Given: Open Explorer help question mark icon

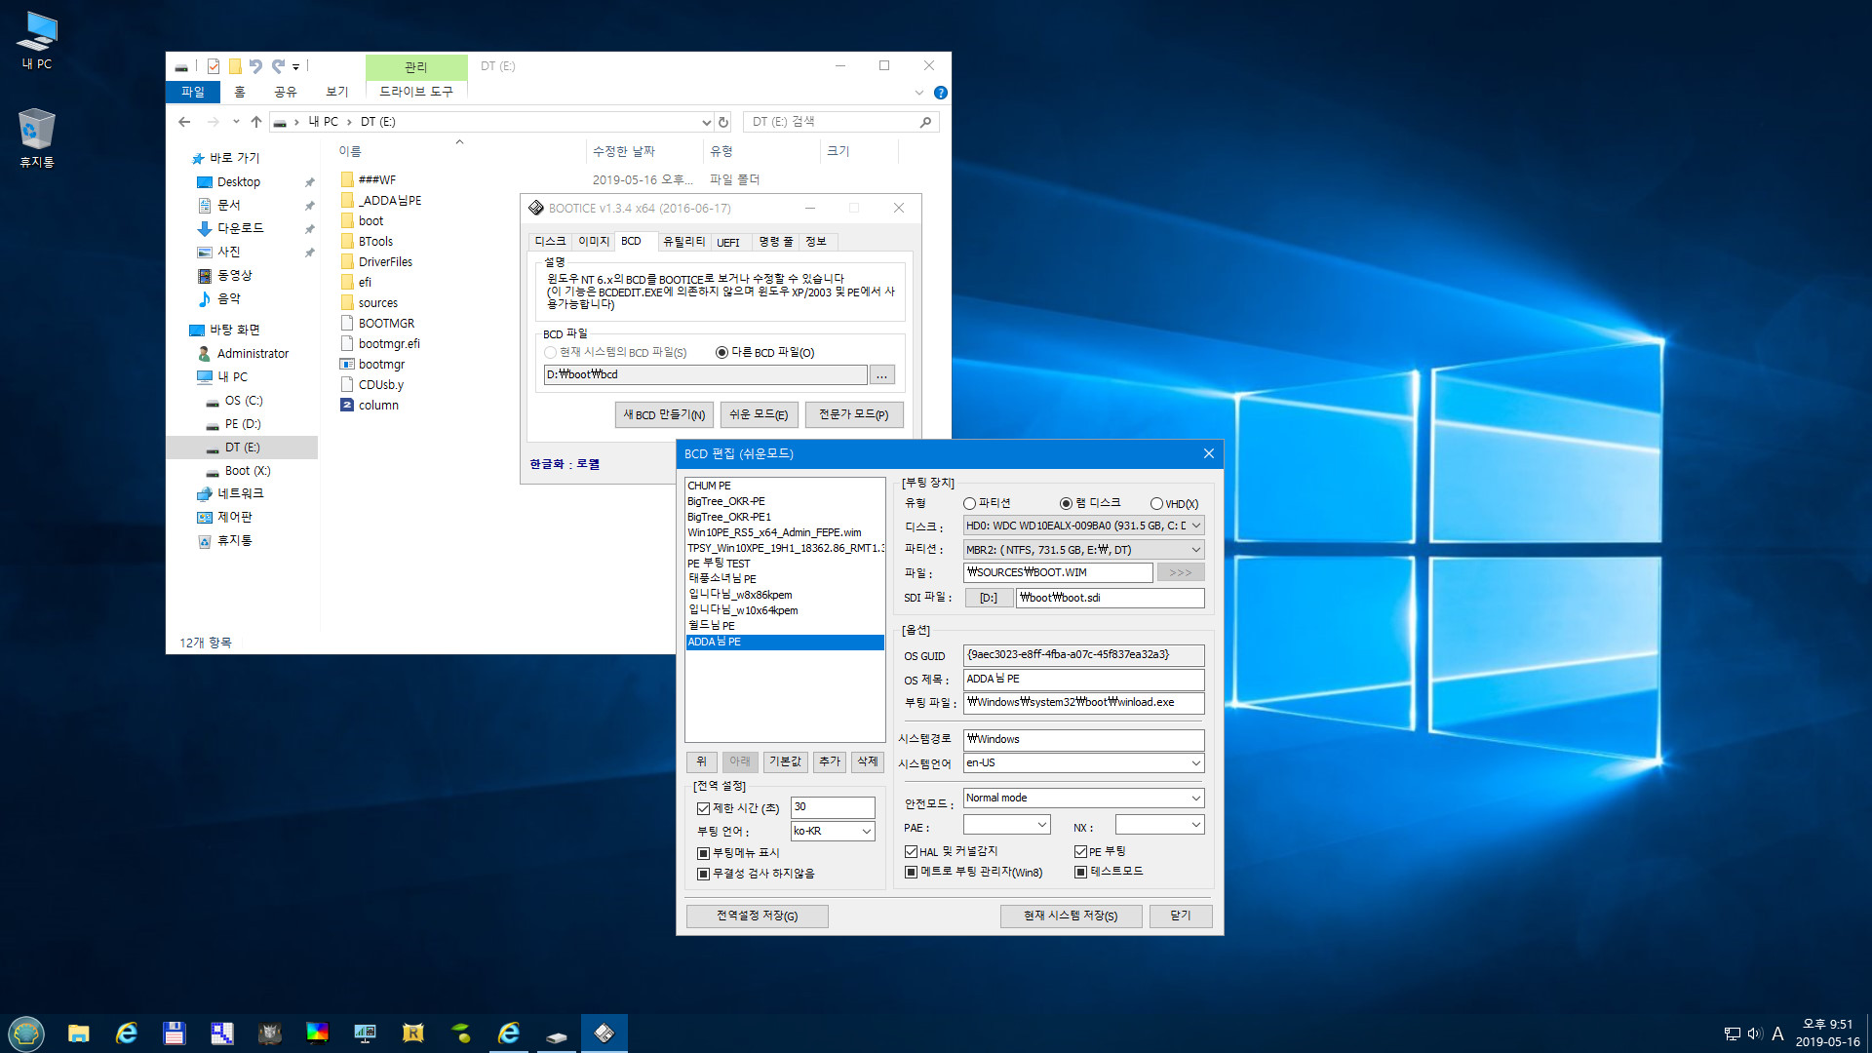Looking at the screenshot, I should tap(941, 93).
